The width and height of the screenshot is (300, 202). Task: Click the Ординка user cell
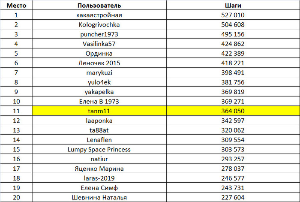pyautogui.click(x=99, y=54)
